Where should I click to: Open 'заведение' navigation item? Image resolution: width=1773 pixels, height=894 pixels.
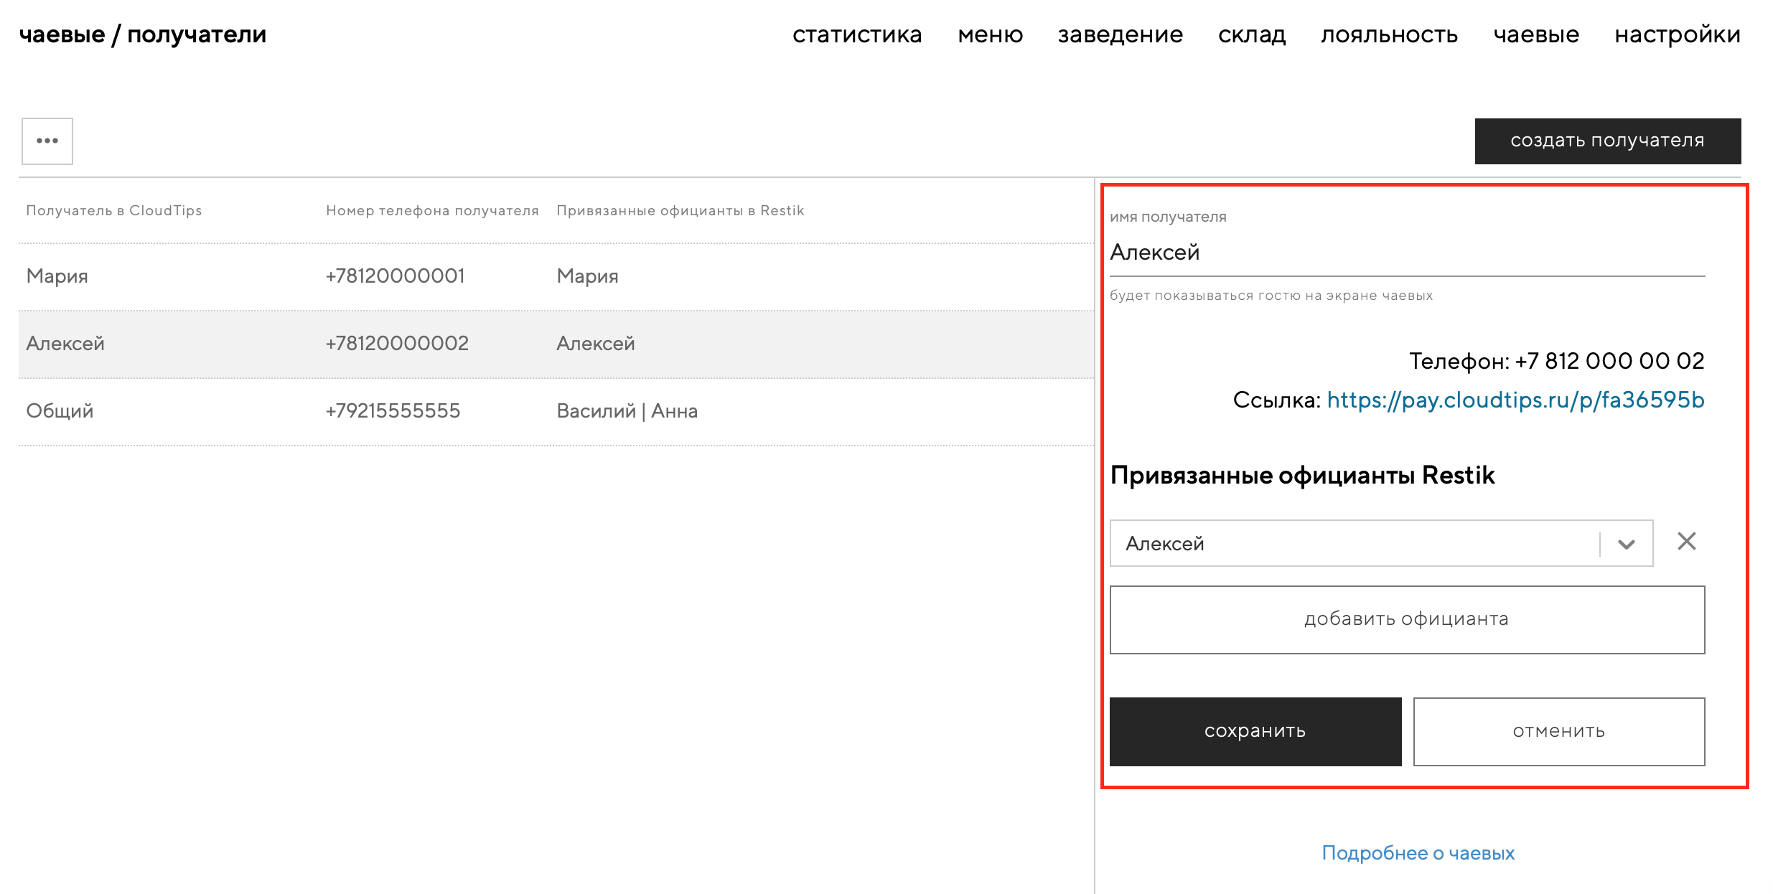pyautogui.click(x=1120, y=34)
